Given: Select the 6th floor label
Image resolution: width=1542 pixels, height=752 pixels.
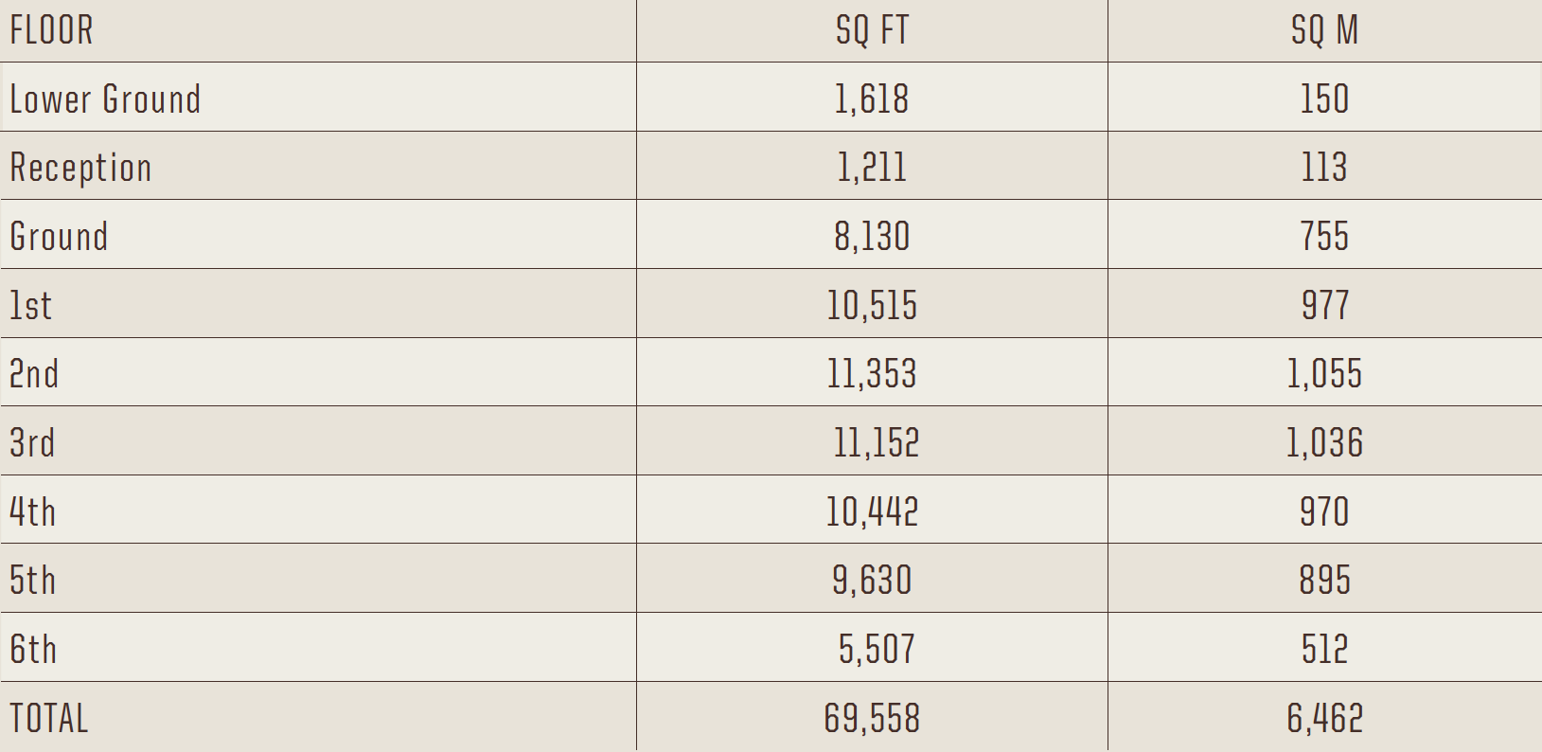Looking at the screenshot, I should (33, 649).
